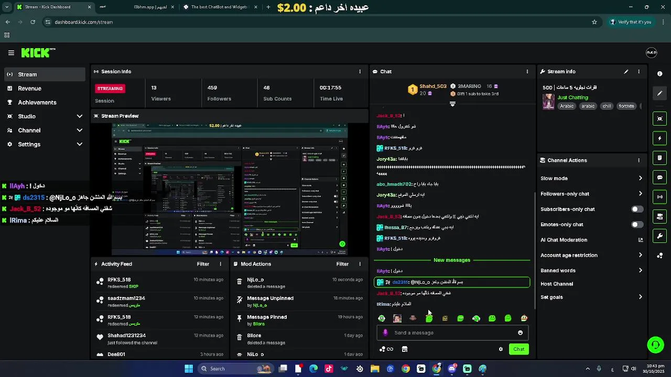Open Account age restriction options
The width and height of the screenshot is (671, 377).
641,256
